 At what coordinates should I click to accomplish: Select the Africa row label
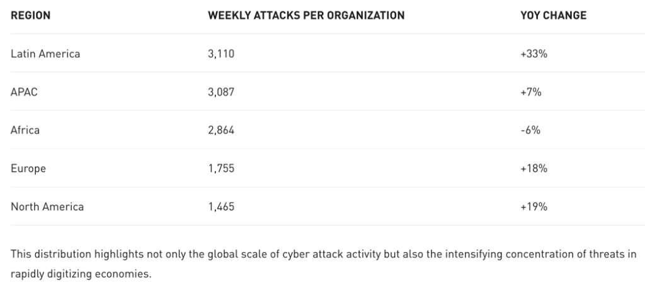point(26,130)
